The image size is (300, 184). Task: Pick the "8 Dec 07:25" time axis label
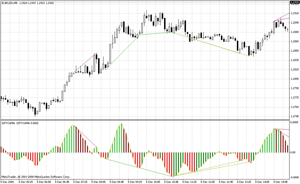coord(81,181)
